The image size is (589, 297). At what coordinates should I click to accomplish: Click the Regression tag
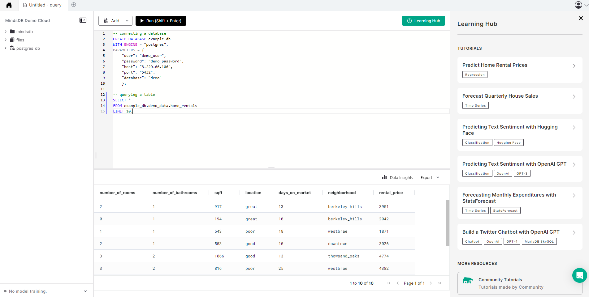pyautogui.click(x=475, y=74)
